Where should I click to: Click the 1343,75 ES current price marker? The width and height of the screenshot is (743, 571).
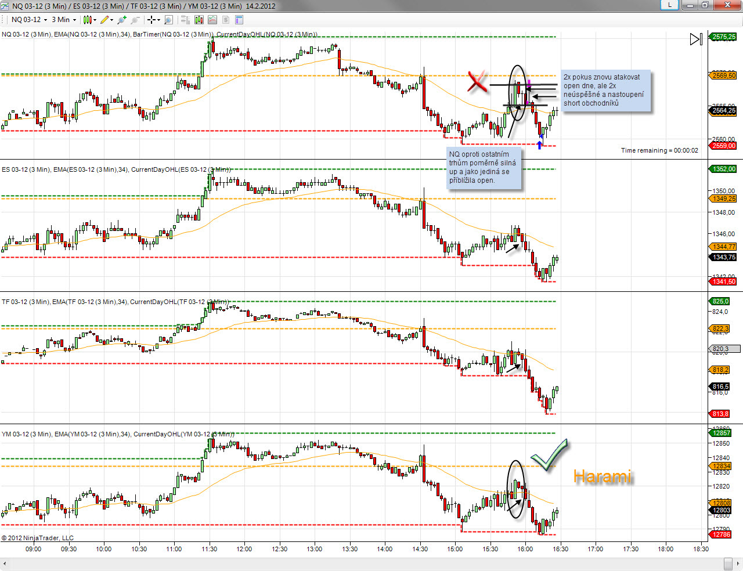click(723, 257)
